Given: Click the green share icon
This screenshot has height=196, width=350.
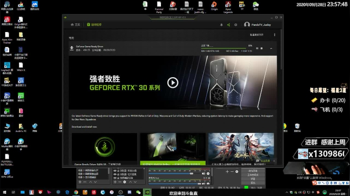Looking at the screenshot, I should point(228,25).
